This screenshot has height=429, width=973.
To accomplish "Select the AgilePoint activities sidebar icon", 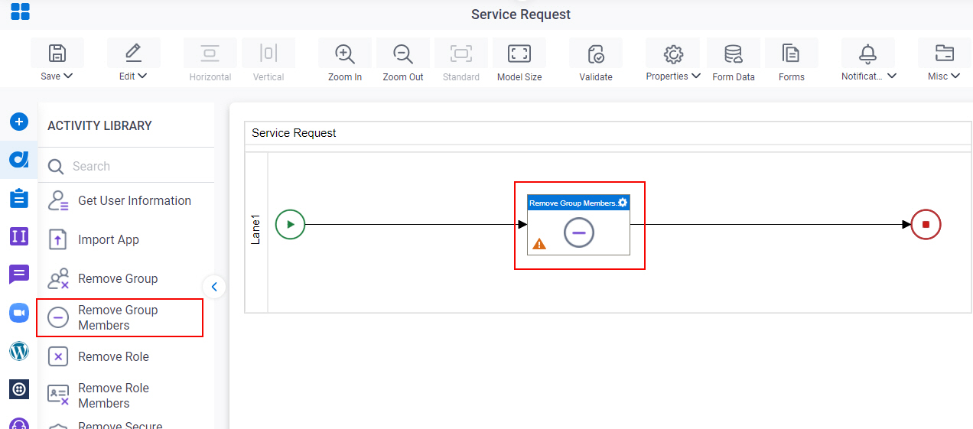I will point(19,159).
